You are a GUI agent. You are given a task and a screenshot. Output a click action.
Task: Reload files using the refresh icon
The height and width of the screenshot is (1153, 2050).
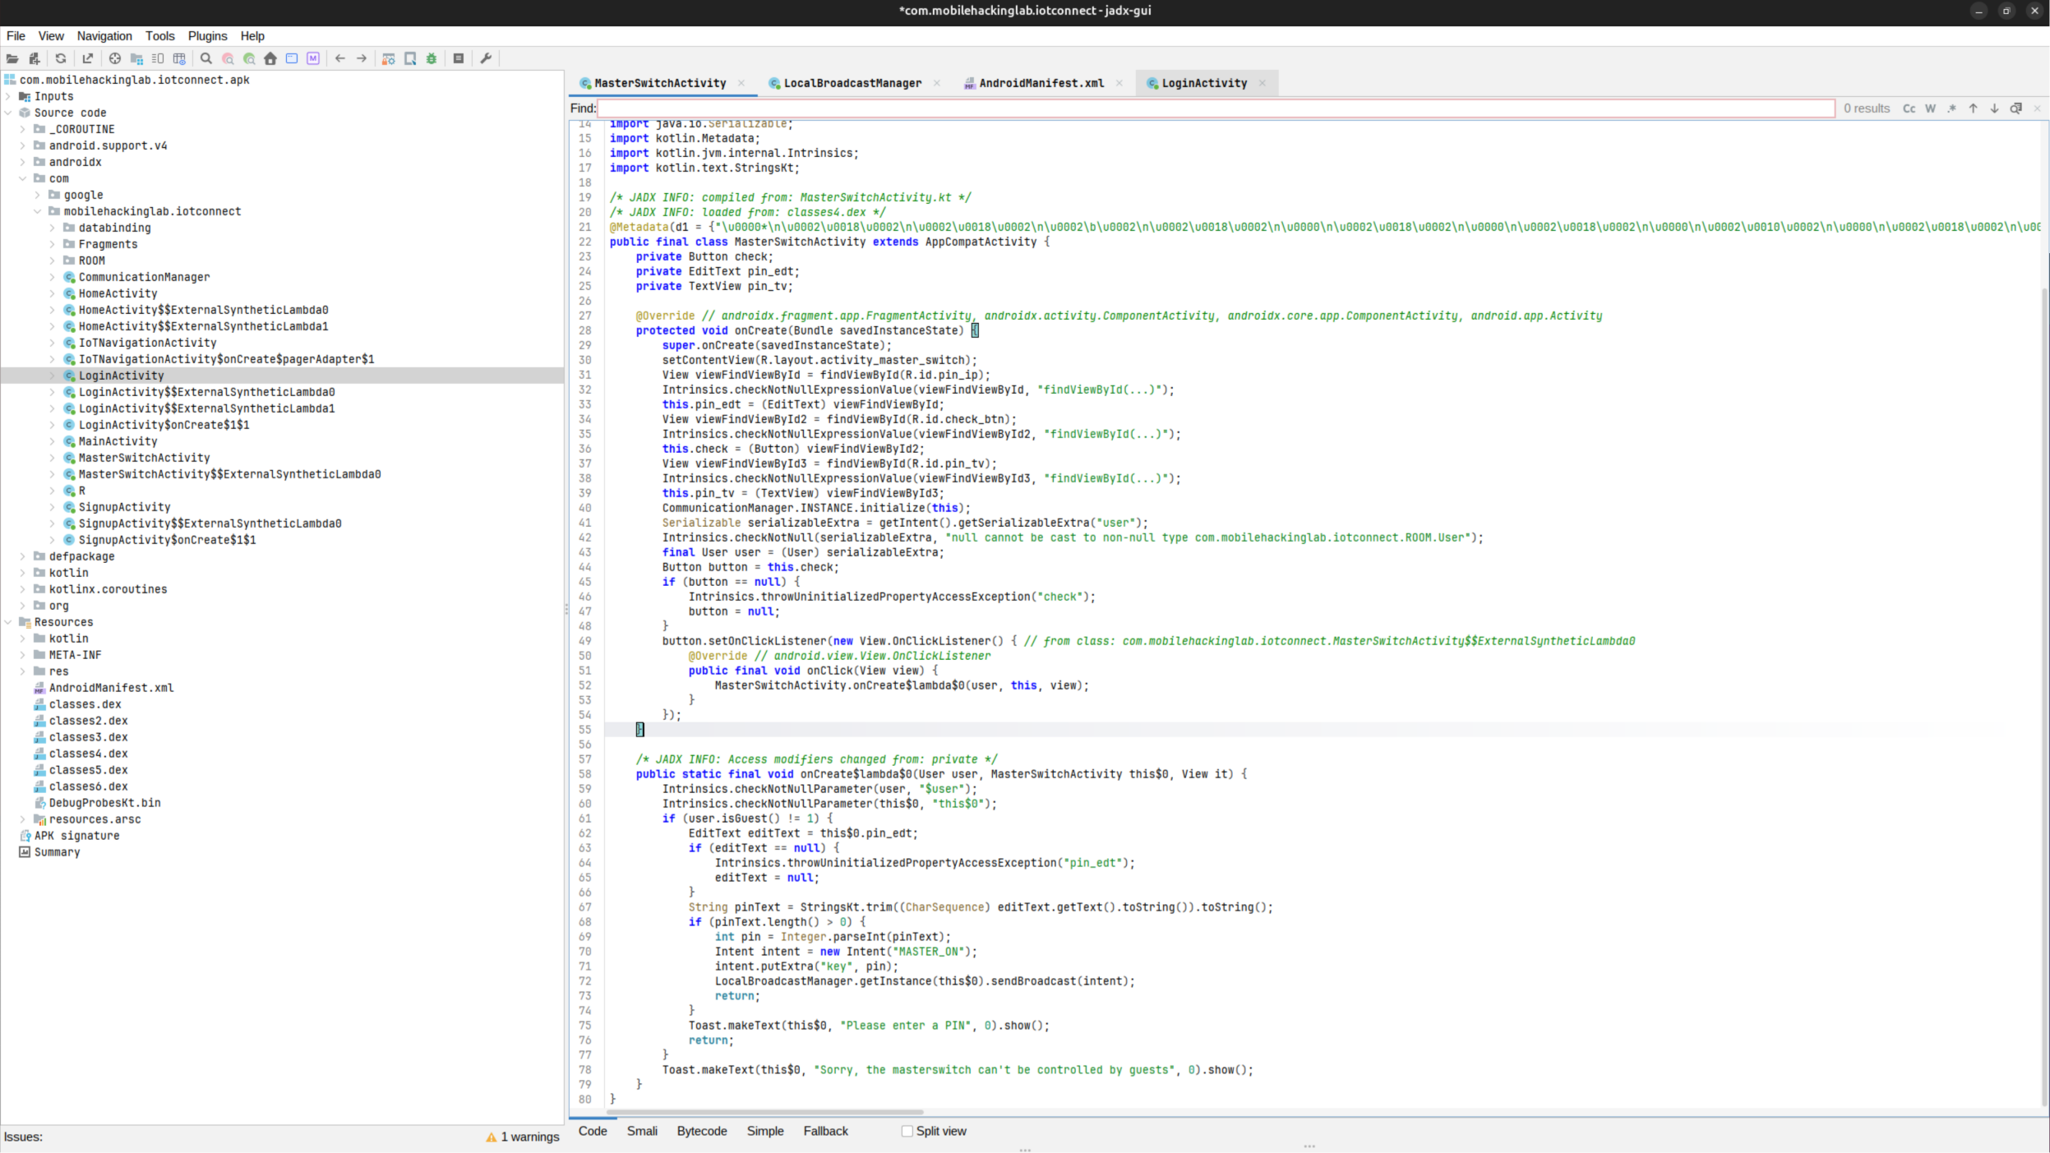(x=61, y=58)
